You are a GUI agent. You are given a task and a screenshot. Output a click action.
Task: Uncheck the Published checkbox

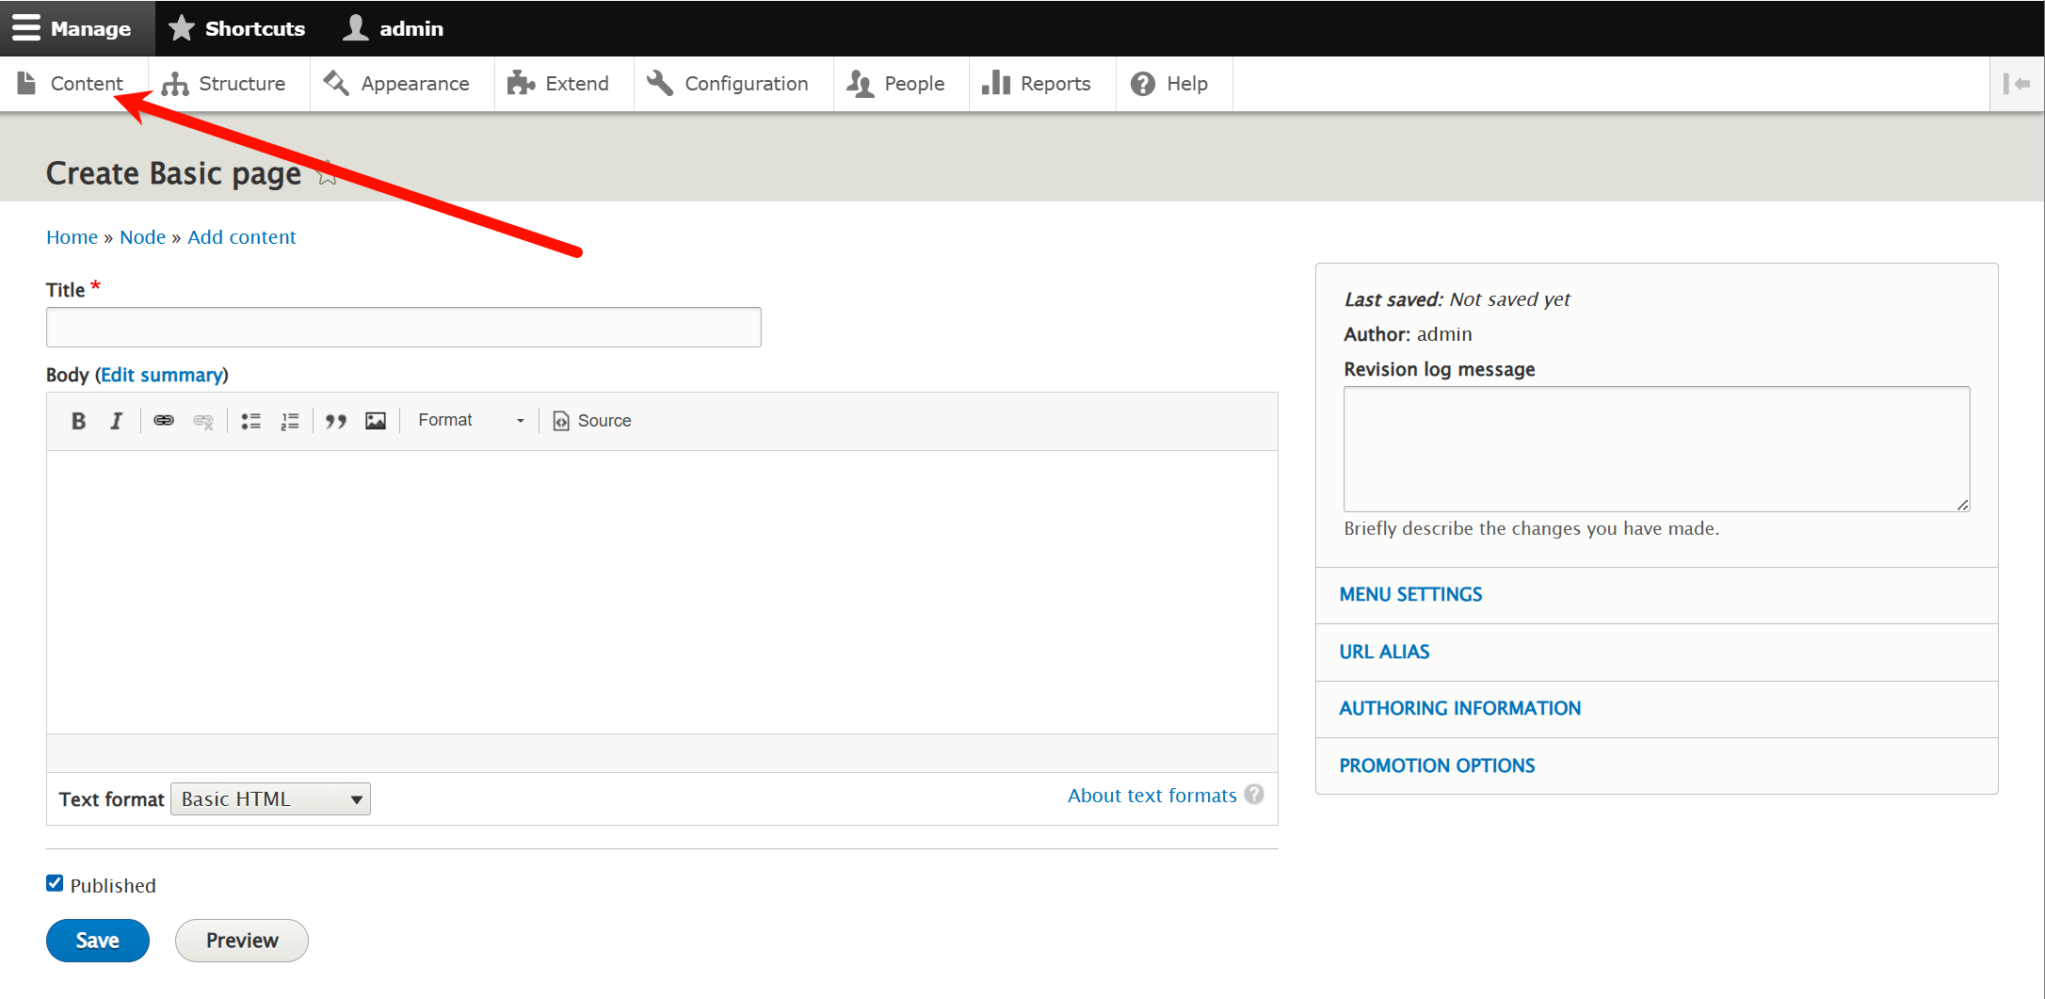pos(55,883)
